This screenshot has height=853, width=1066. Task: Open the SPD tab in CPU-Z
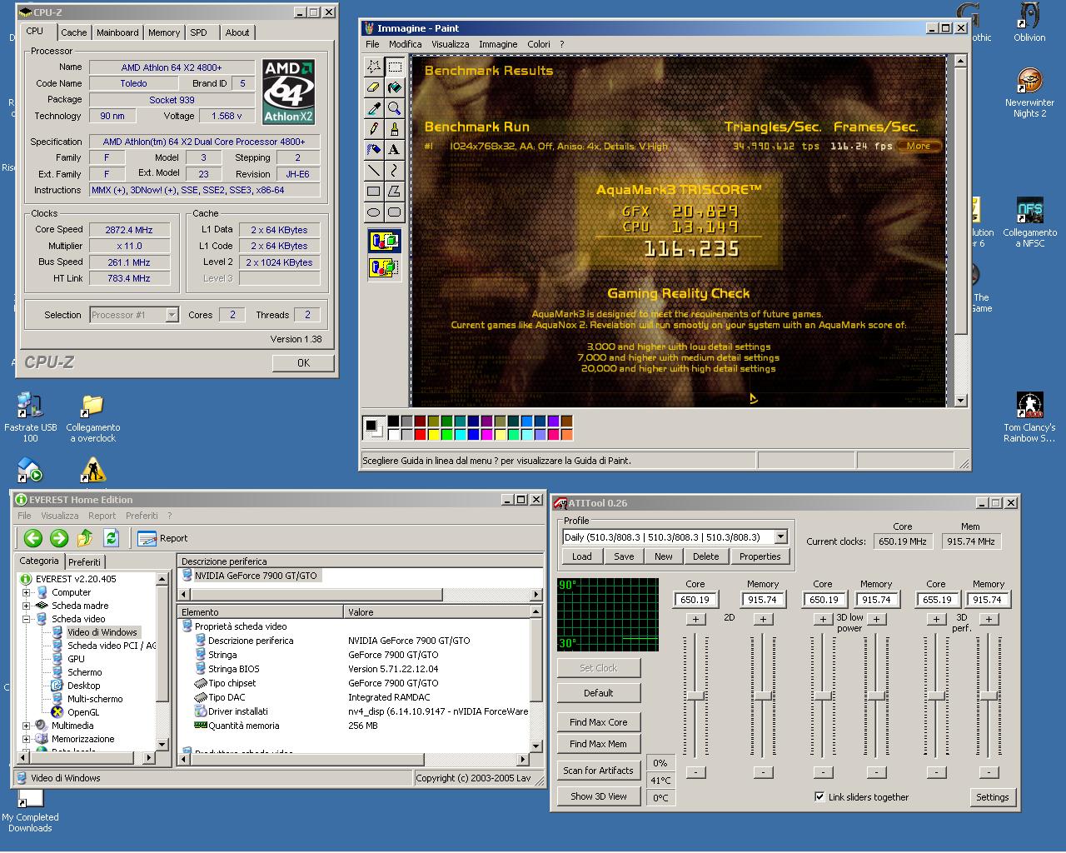(198, 32)
